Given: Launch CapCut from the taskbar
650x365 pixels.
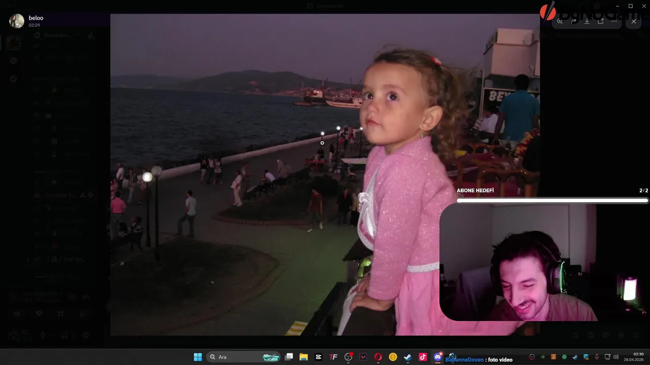Looking at the screenshot, I should [318, 357].
